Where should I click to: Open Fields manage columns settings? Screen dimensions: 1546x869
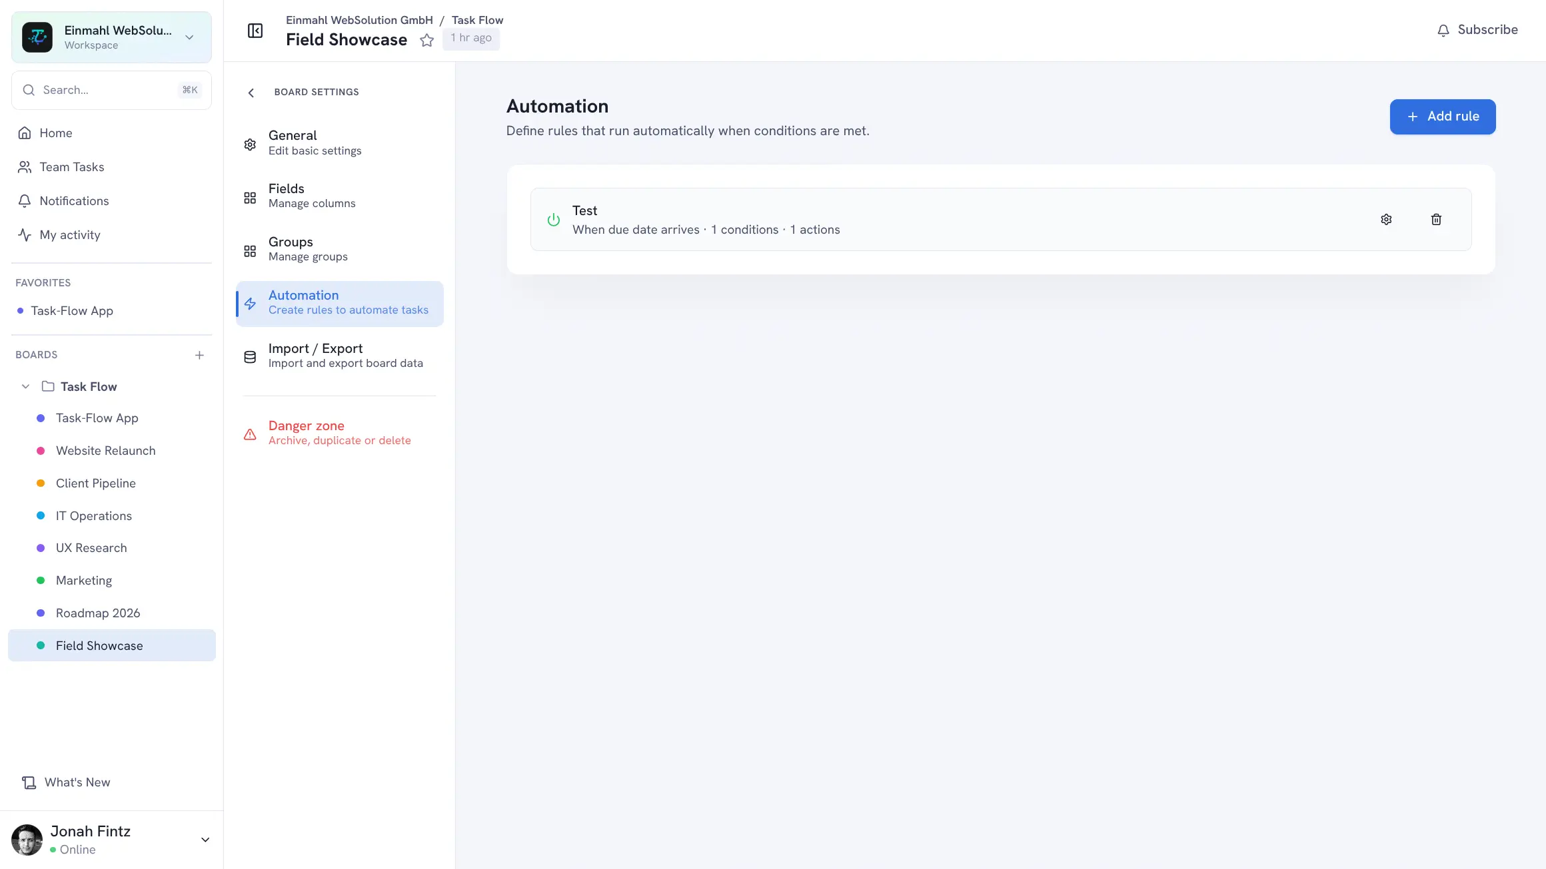point(340,196)
